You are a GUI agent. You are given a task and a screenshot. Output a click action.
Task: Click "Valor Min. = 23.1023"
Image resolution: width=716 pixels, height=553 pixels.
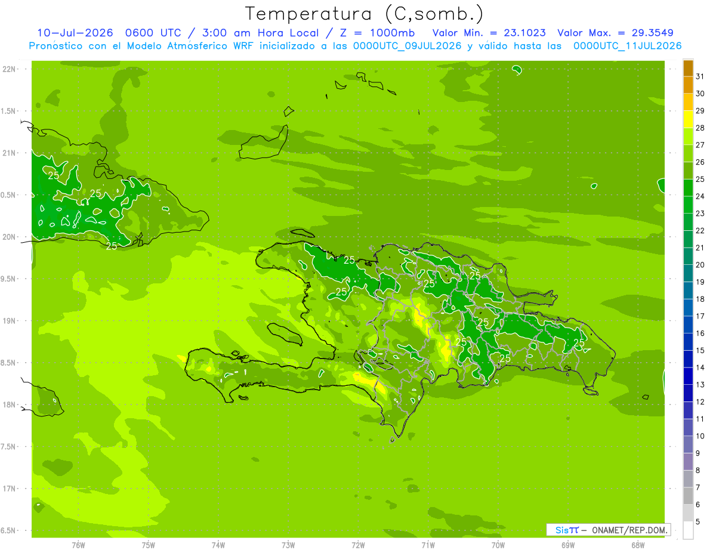click(x=489, y=33)
